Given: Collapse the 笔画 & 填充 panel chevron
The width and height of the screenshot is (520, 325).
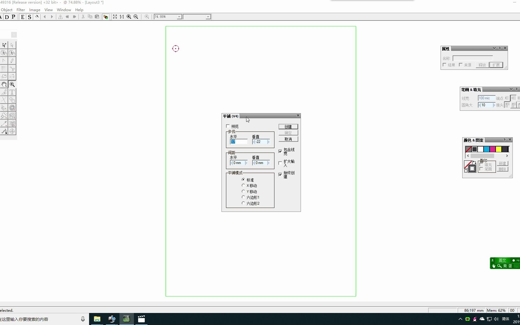Looking at the screenshot, I should (511, 89).
